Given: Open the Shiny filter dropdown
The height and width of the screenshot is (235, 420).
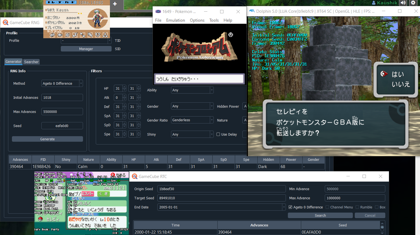Looking at the screenshot, I should coord(192,134).
